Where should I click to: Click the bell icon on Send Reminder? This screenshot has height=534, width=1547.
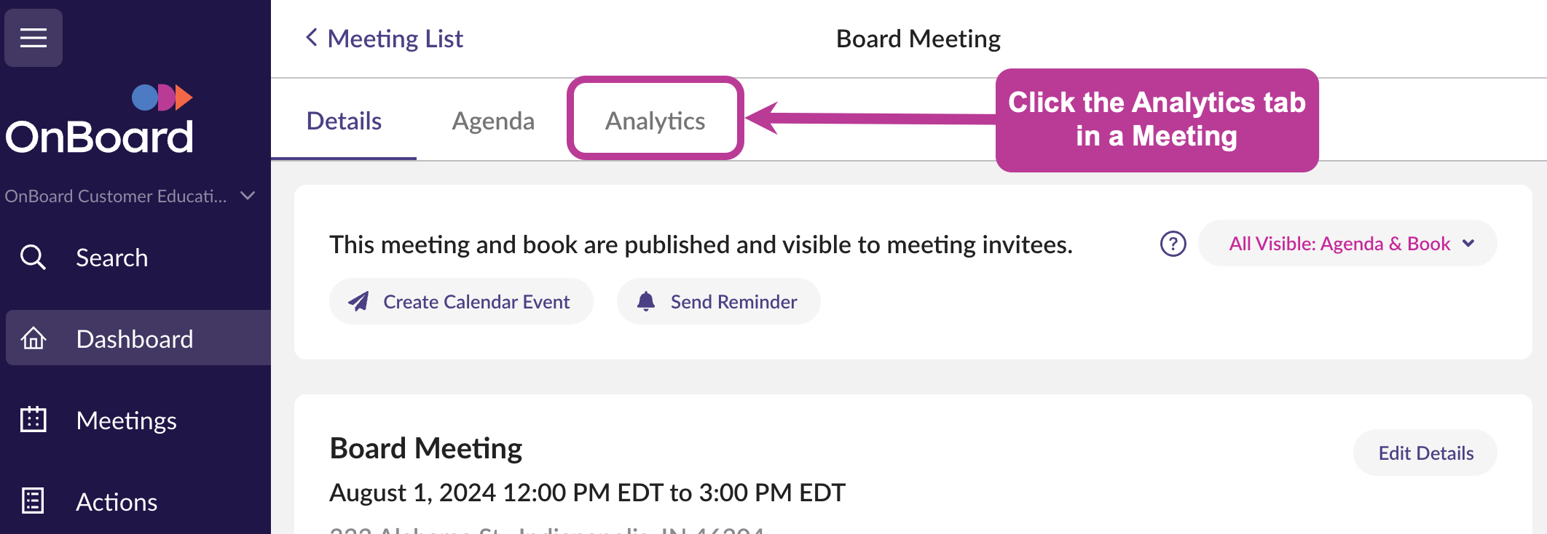(646, 301)
